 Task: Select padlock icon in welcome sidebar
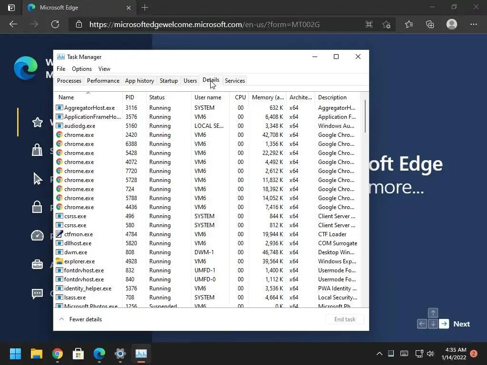37,207
